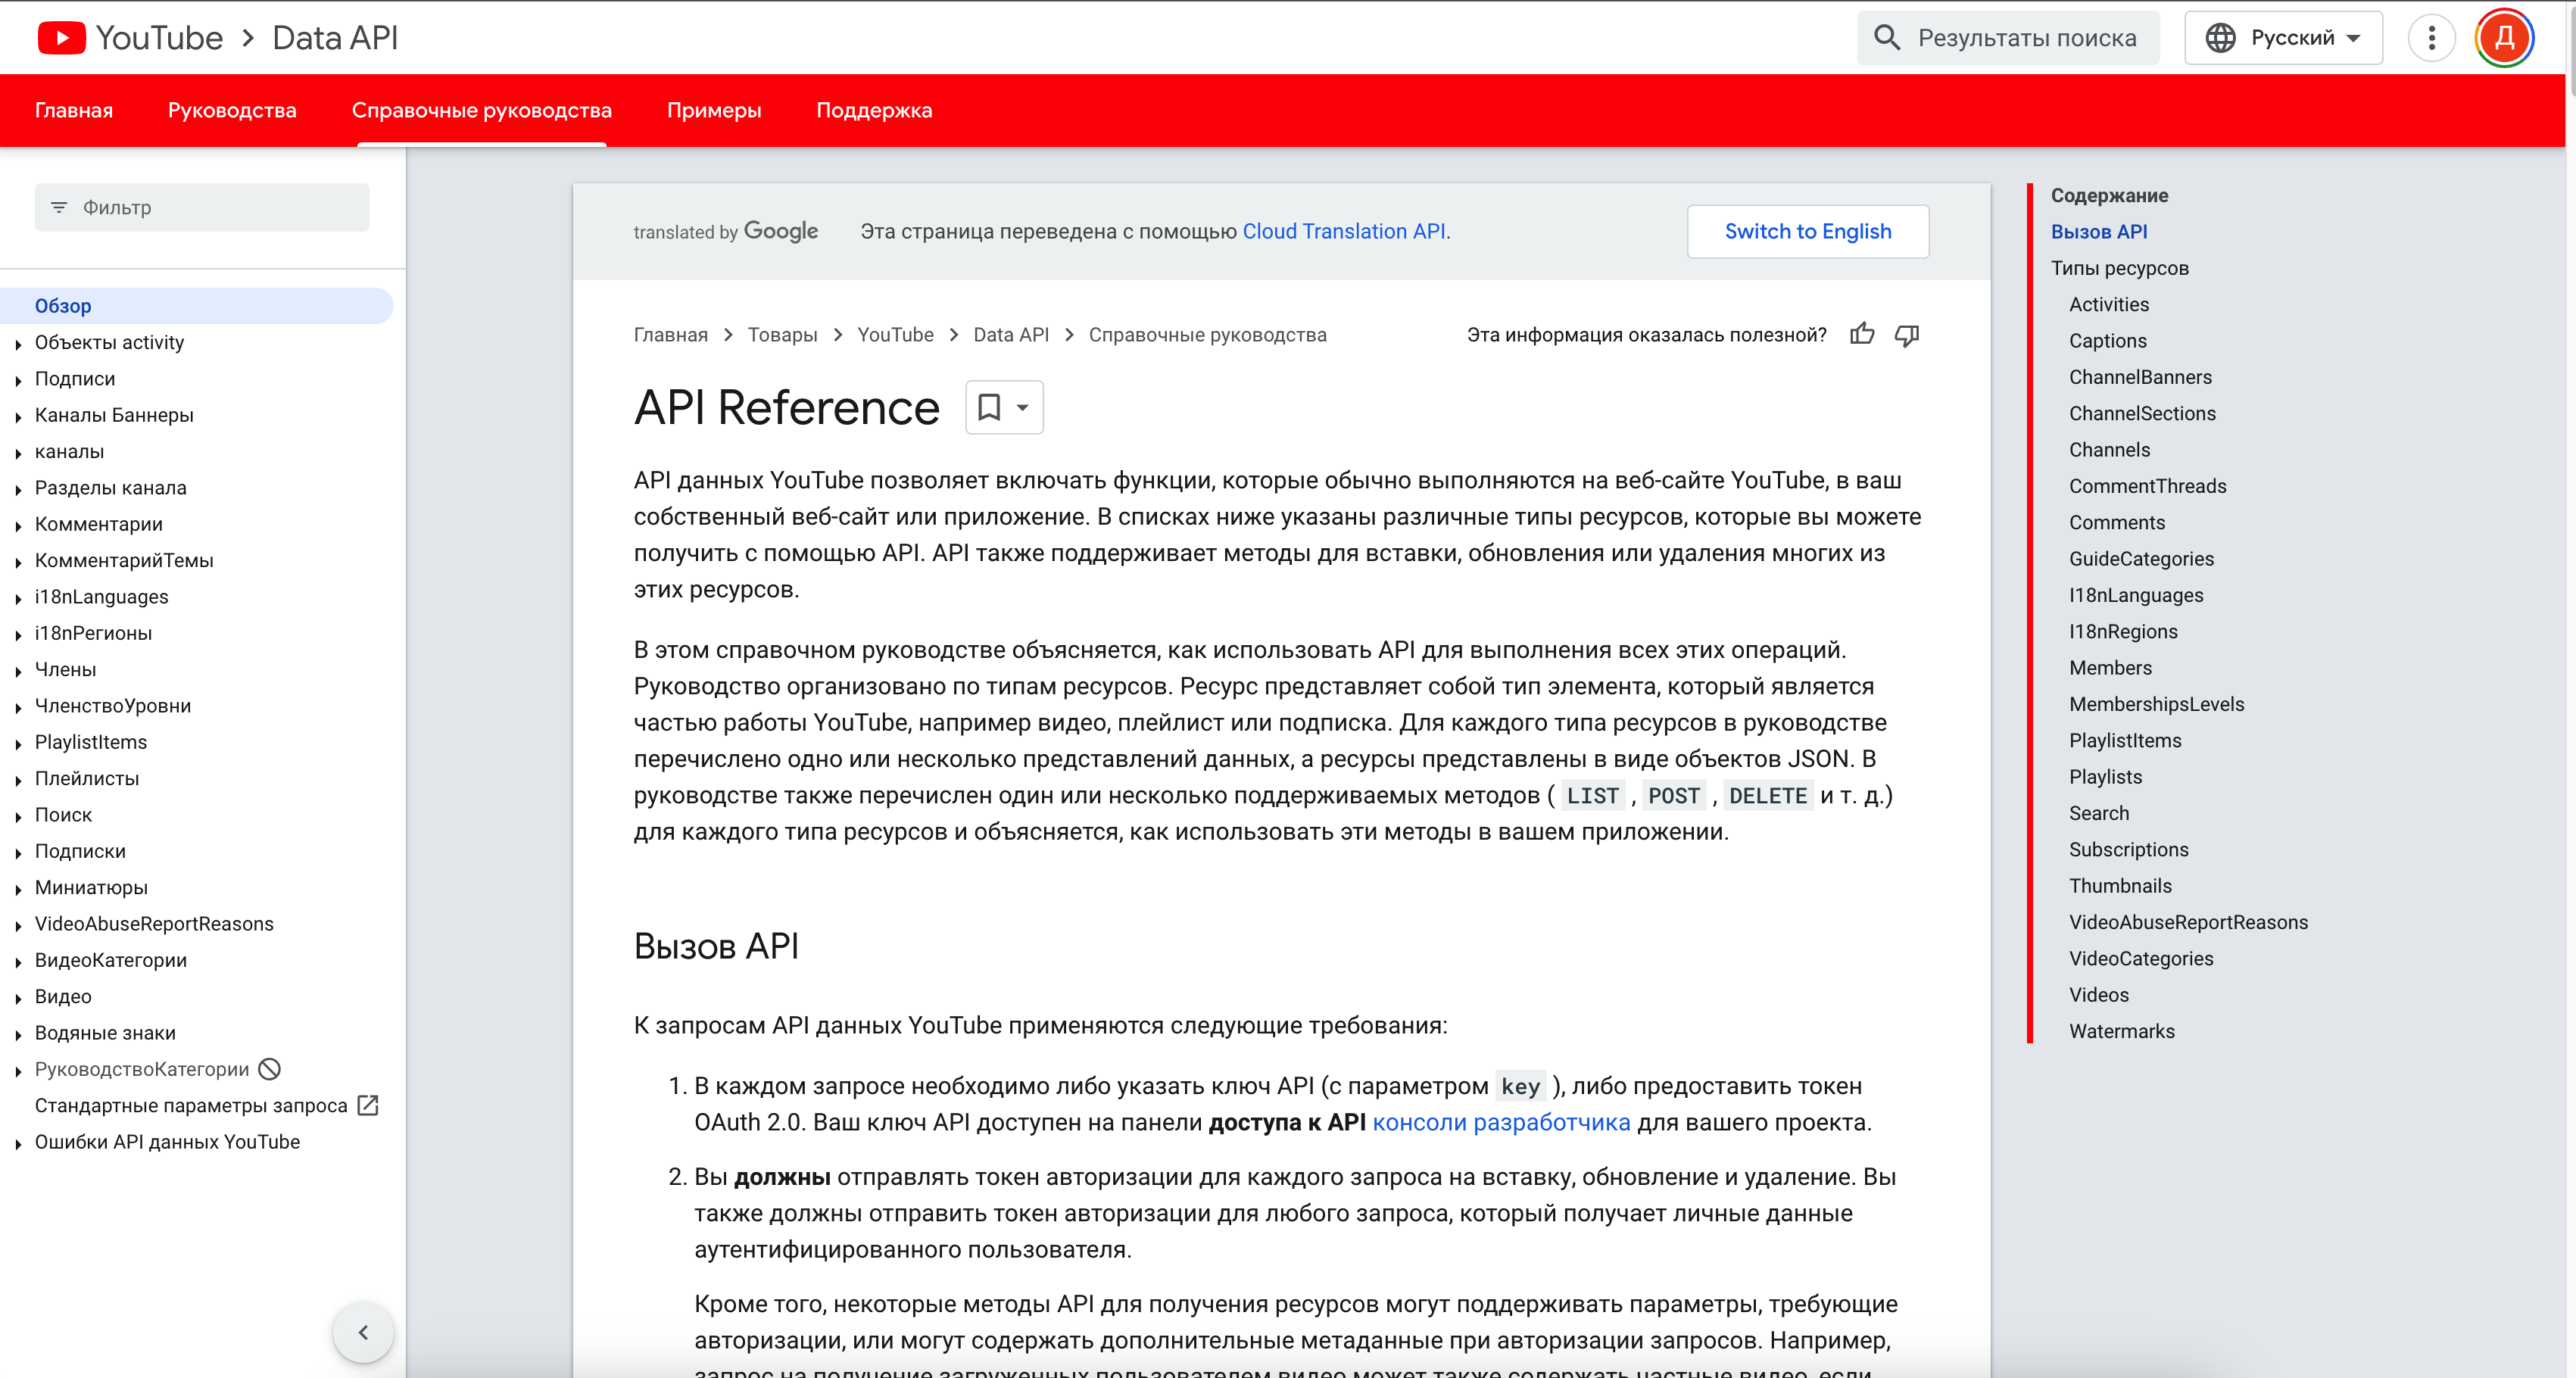Click the external link icon beside Стандартные параметры запроса
The width and height of the screenshot is (2576, 1378).
click(368, 1105)
